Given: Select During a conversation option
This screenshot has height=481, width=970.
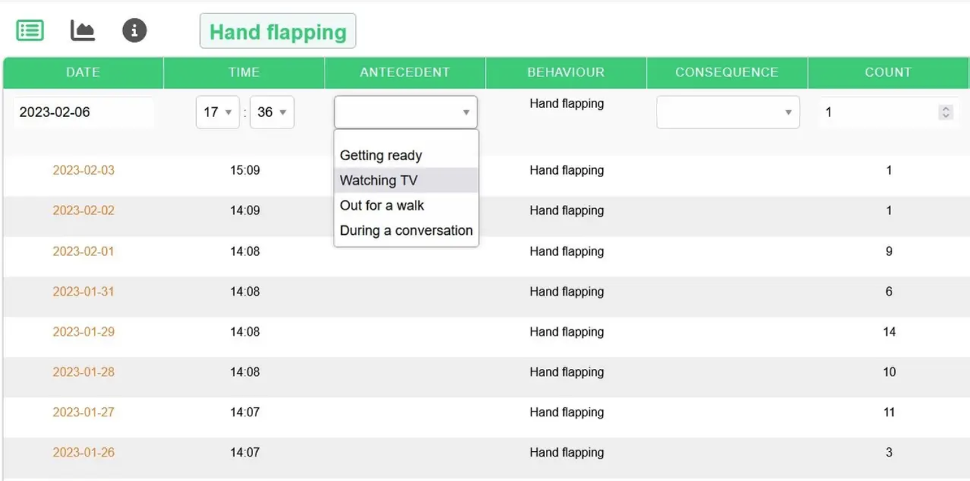Looking at the screenshot, I should 406,231.
